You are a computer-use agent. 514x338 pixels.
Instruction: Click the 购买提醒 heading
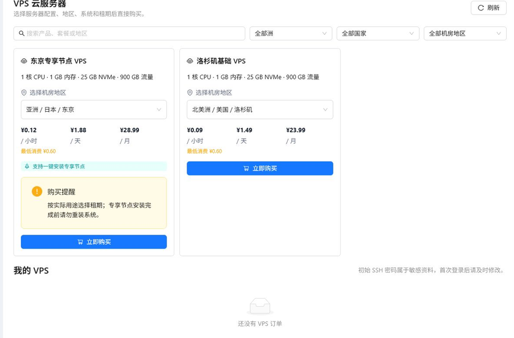pyautogui.click(x=61, y=191)
